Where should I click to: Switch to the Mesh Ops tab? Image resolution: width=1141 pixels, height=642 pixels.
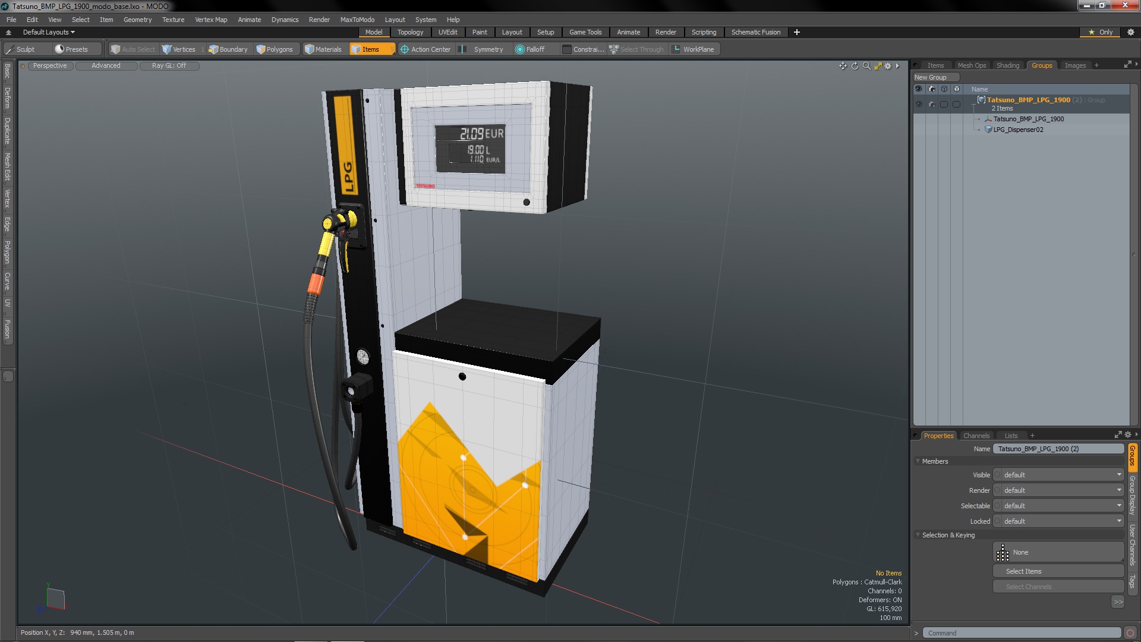[x=972, y=65]
